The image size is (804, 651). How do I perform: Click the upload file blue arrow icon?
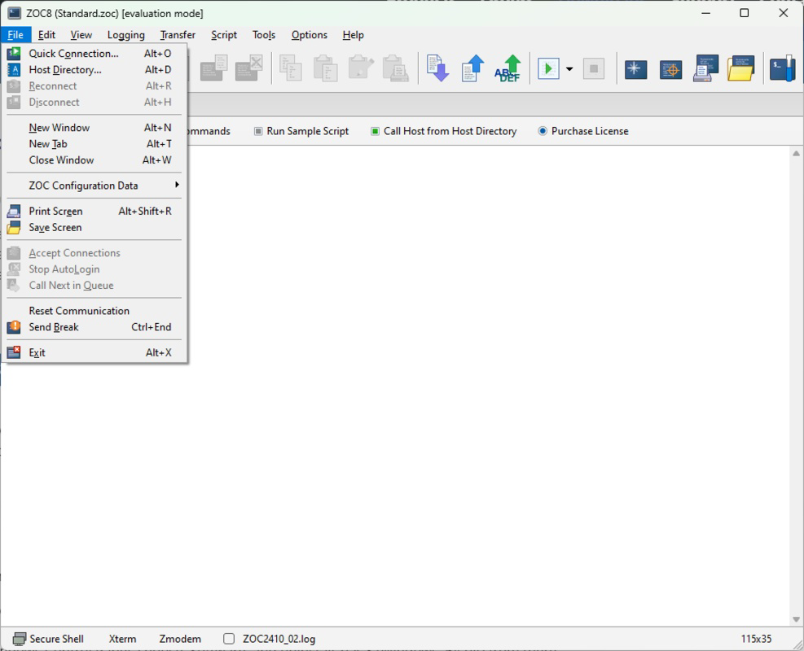(x=472, y=68)
